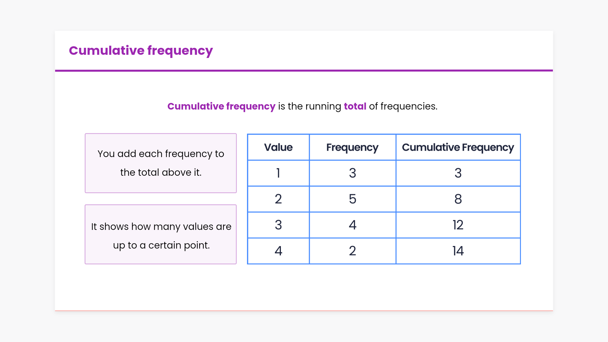Click the "Cumulative frequency" slide title
This screenshot has width=608, height=342.
(141, 51)
